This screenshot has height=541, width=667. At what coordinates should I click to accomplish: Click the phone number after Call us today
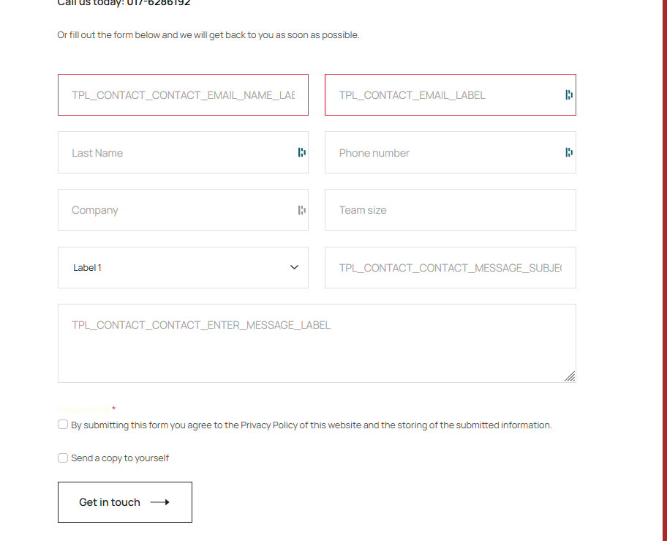pos(159,3)
